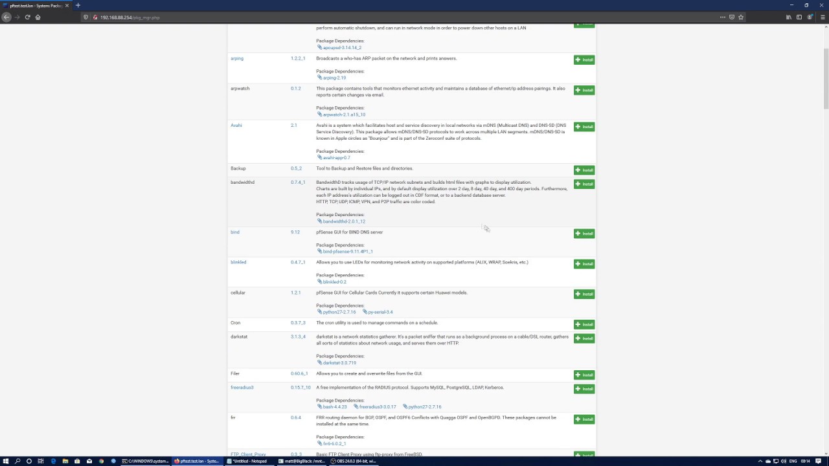Install the arpwatch package
Screen dimensions: 829x466
click(x=584, y=90)
